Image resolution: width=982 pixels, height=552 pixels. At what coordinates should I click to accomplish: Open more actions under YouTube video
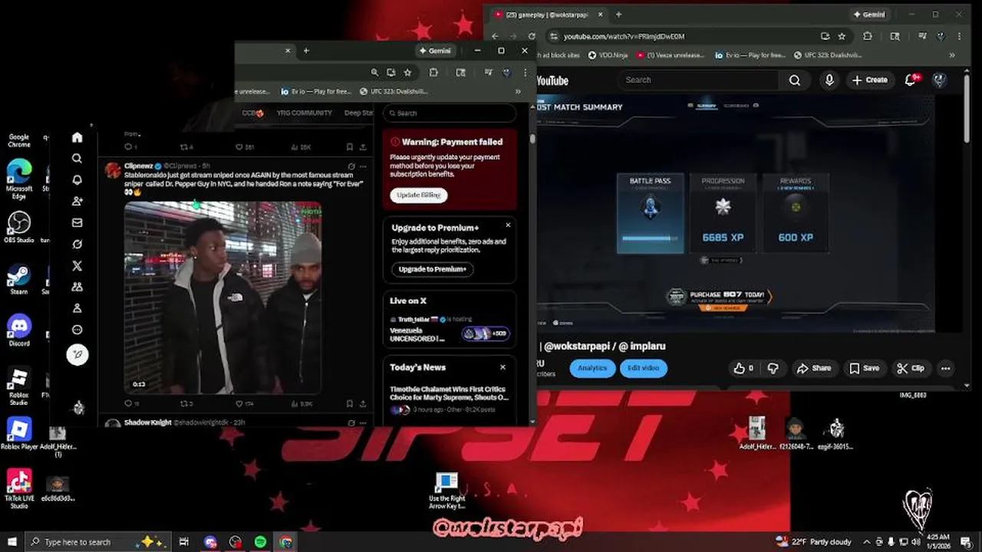tap(945, 368)
